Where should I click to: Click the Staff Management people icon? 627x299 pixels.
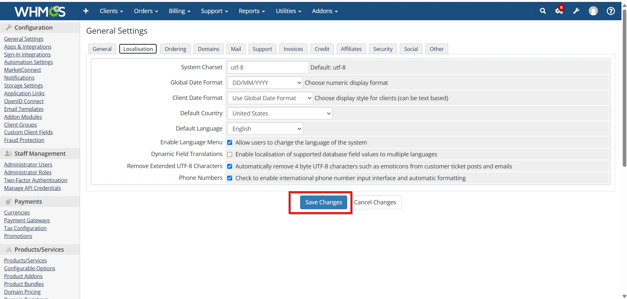[x=9, y=153]
